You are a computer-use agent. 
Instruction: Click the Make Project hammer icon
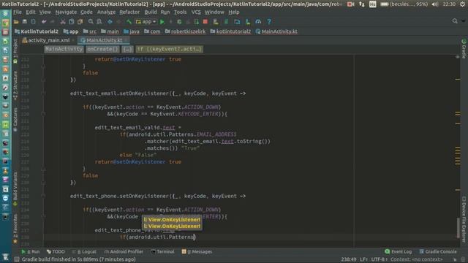point(129,22)
